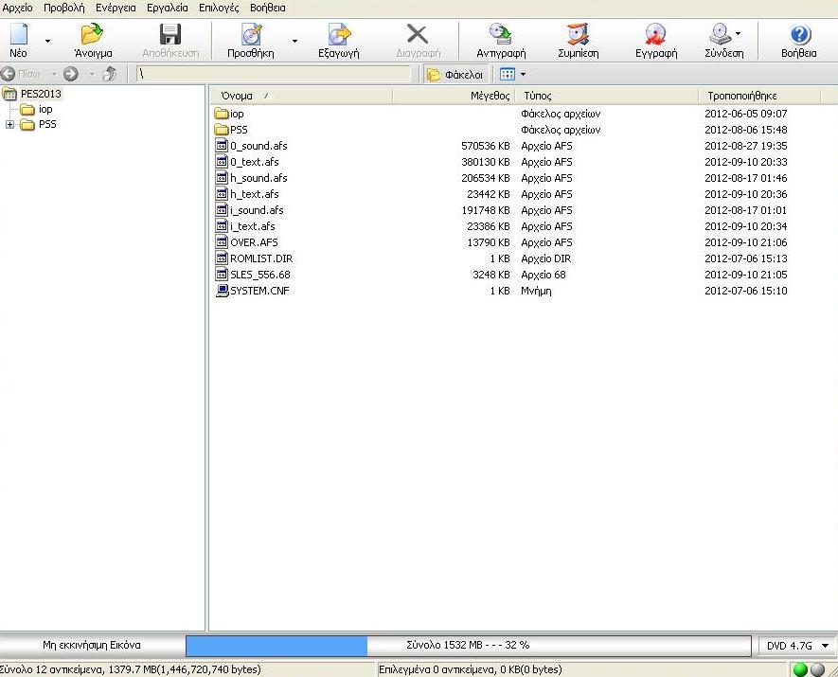
Task: Toggle the Φάκελοι folders pane button
Action: coord(455,74)
